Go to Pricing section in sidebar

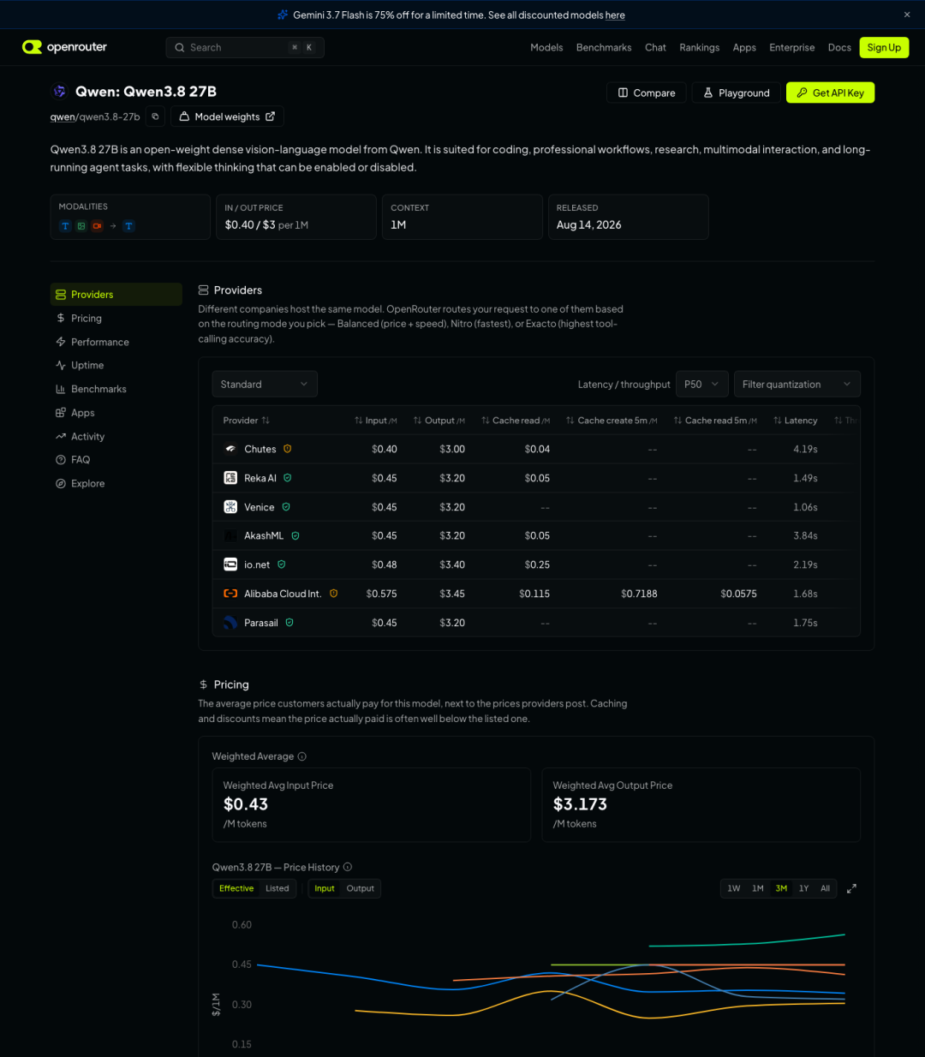coord(116,318)
